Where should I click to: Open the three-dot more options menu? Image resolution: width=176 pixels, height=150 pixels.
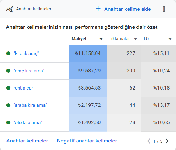pyautogui.click(x=164, y=9)
